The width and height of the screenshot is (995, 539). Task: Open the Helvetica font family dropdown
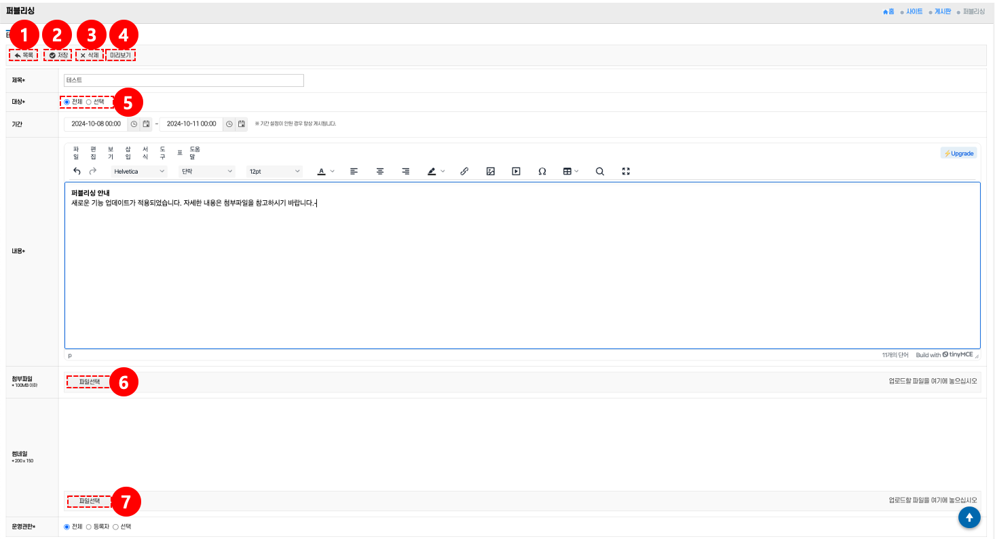(139, 172)
